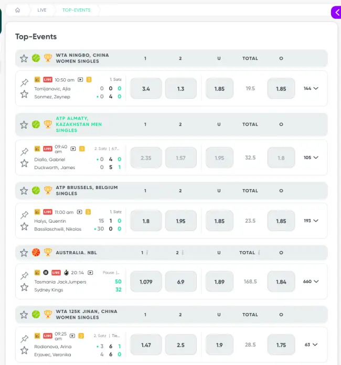Click the home icon in breadcrumb
Screen dimensions: 341x365
(17, 10)
